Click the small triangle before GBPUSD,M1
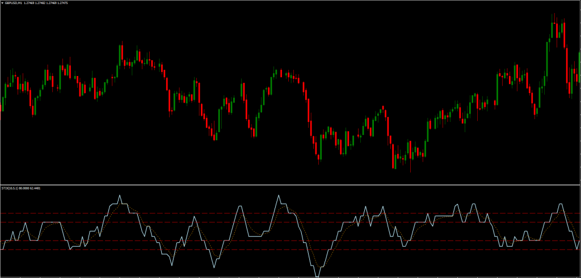Screen dimensions: 581x278 click(2, 3)
